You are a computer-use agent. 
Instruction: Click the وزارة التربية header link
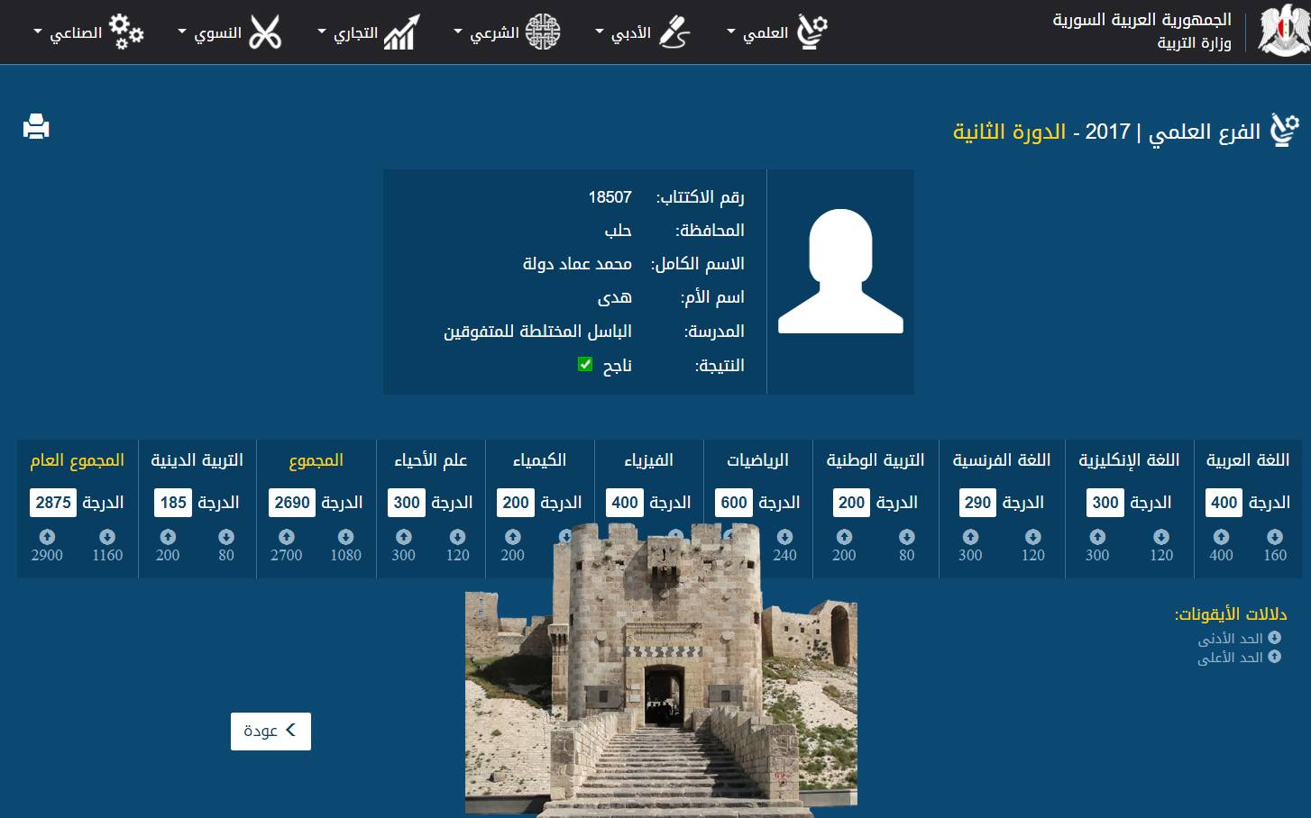click(1194, 43)
